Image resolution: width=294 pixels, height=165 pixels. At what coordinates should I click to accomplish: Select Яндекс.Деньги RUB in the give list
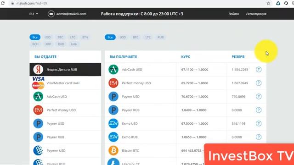[x=65, y=69]
